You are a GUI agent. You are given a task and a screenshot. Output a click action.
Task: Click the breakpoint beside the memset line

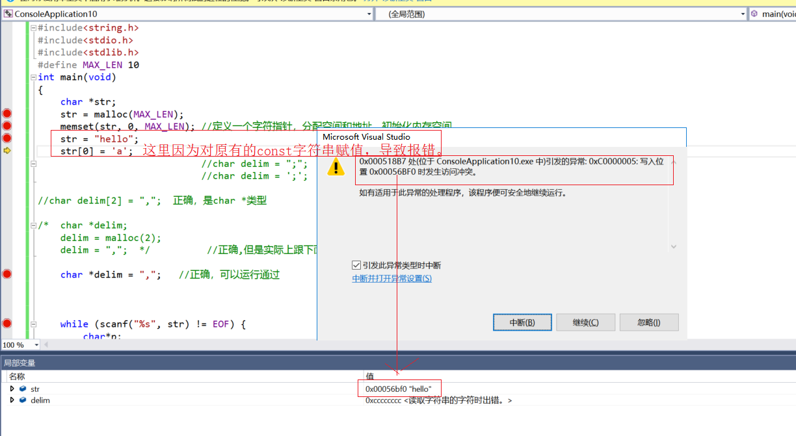[7, 125]
